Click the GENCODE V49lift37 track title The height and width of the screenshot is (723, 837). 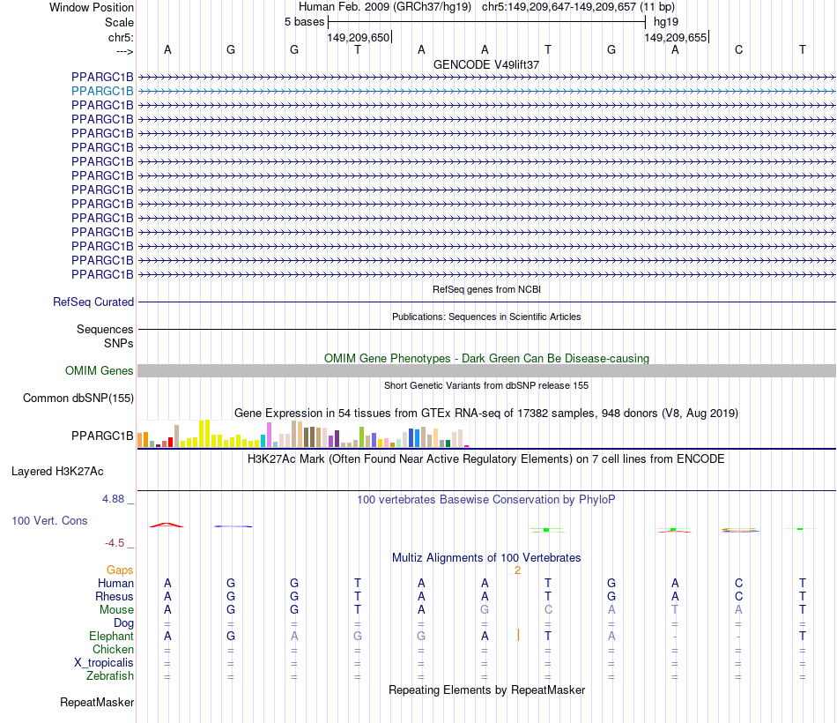(485, 64)
